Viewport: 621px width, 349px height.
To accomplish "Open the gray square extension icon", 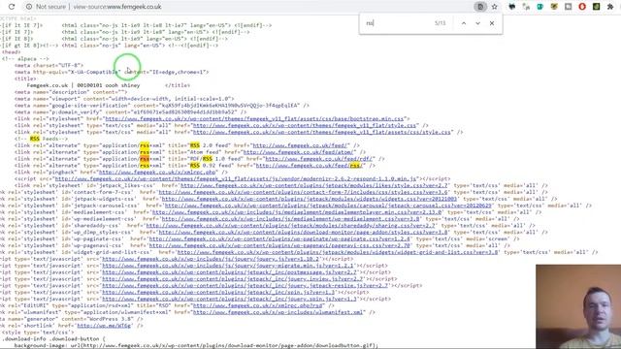I will pos(569,7).
